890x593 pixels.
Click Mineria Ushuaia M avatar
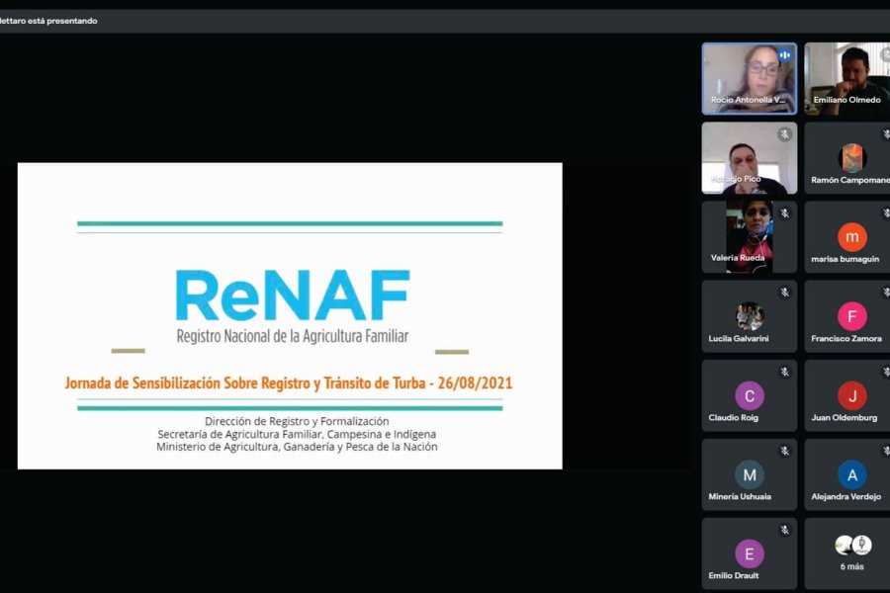[x=750, y=474]
